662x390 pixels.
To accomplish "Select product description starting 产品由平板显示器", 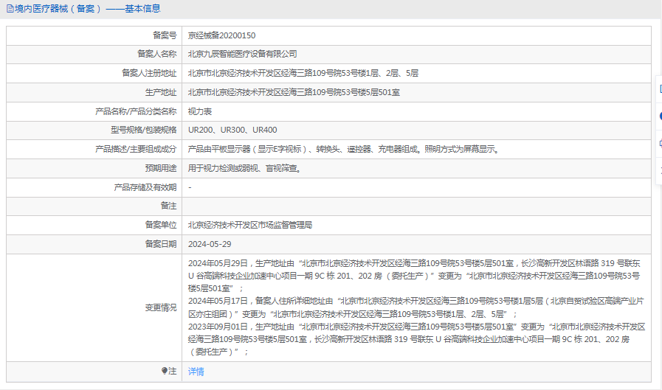I will tap(345, 149).
